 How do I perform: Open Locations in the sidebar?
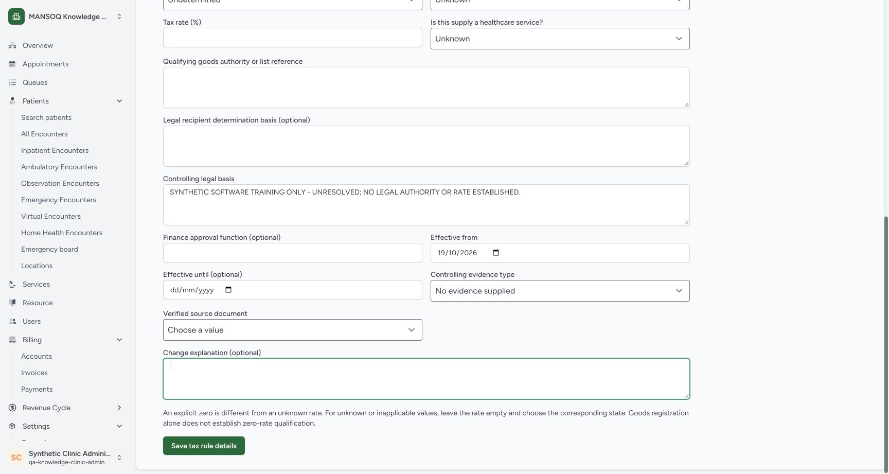(x=37, y=266)
